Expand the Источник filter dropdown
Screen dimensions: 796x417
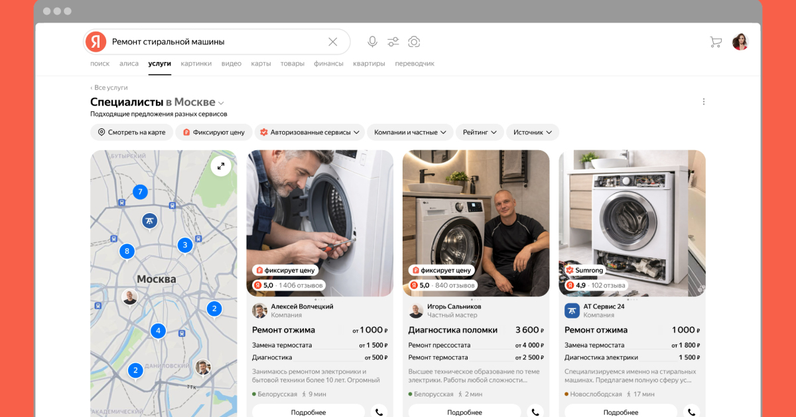coord(532,132)
